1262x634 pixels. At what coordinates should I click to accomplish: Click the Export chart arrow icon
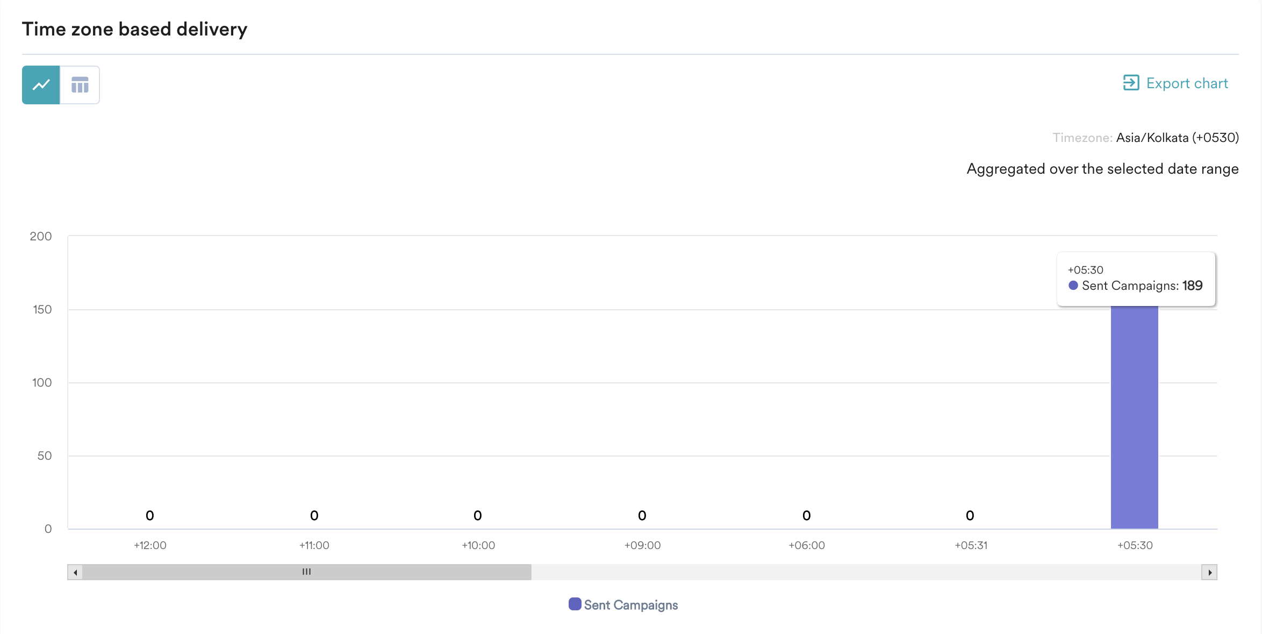[x=1131, y=83]
